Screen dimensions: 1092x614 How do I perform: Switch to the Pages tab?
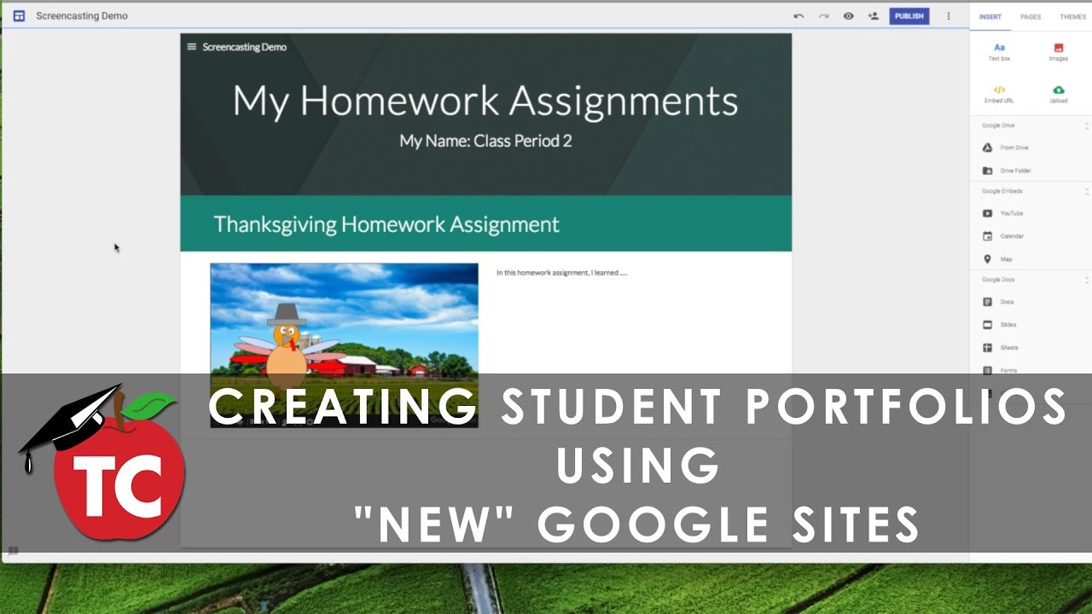coord(1031,17)
